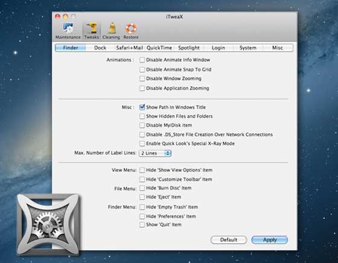Viewport: 338px width, 263px height.
Task: Open the Safari+Mail tab
Action: tap(130, 48)
